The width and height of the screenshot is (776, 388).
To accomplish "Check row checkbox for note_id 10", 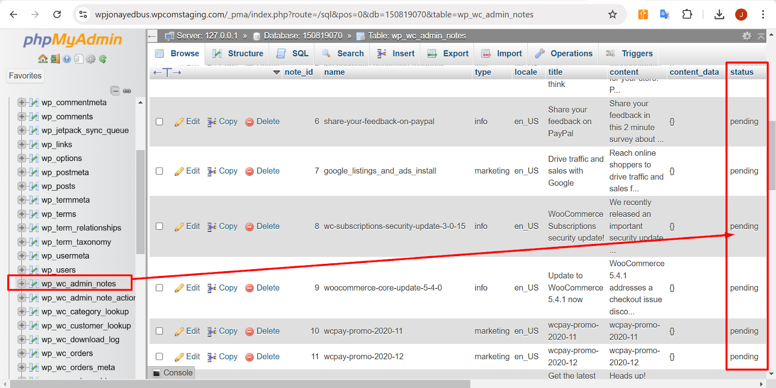I will [x=159, y=331].
